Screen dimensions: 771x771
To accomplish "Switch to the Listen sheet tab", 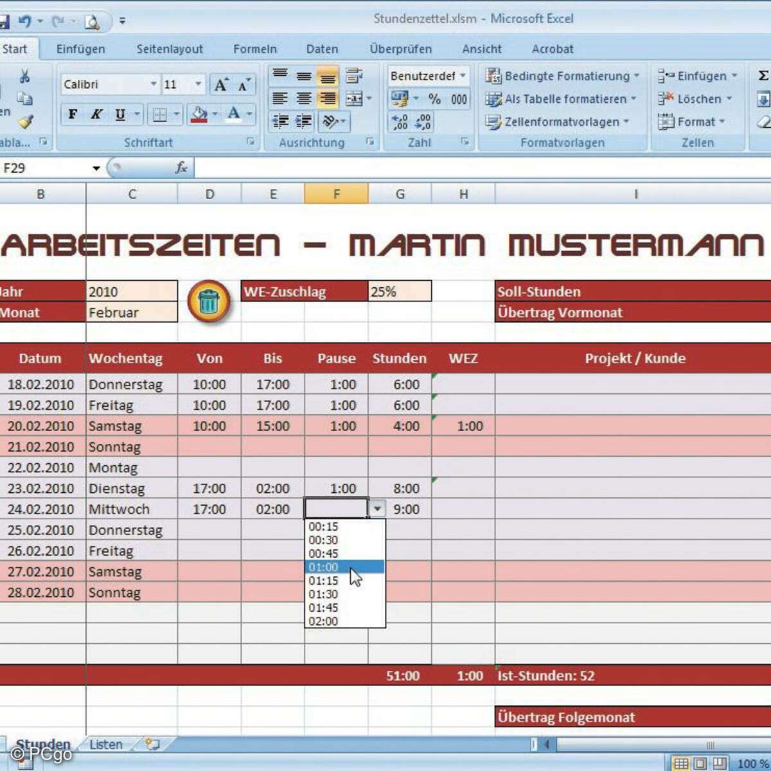I will tap(106, 744).
